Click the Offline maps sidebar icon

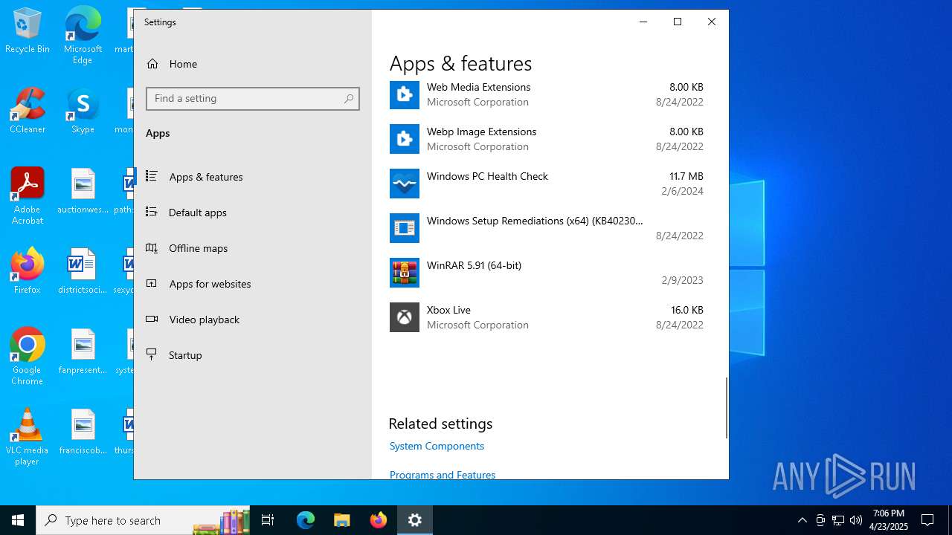(152, 247)
